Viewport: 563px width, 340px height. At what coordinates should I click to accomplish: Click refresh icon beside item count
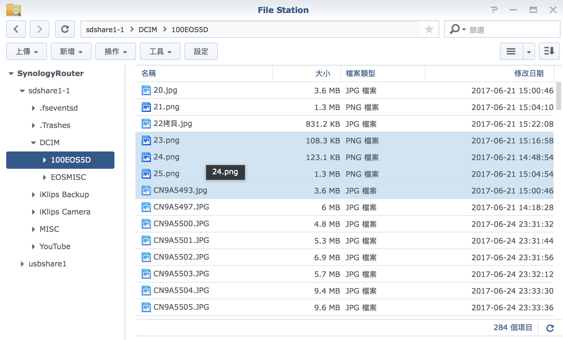click(x=550, y=328)
